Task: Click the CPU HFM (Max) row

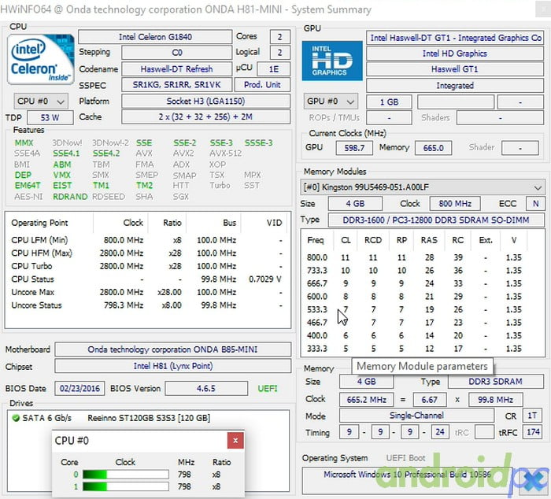Action: tap(147, 253)
